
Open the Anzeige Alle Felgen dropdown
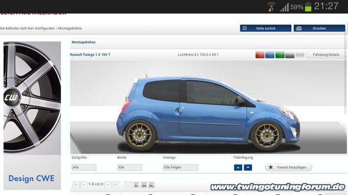pyautogui.click(x=180, y=167)
